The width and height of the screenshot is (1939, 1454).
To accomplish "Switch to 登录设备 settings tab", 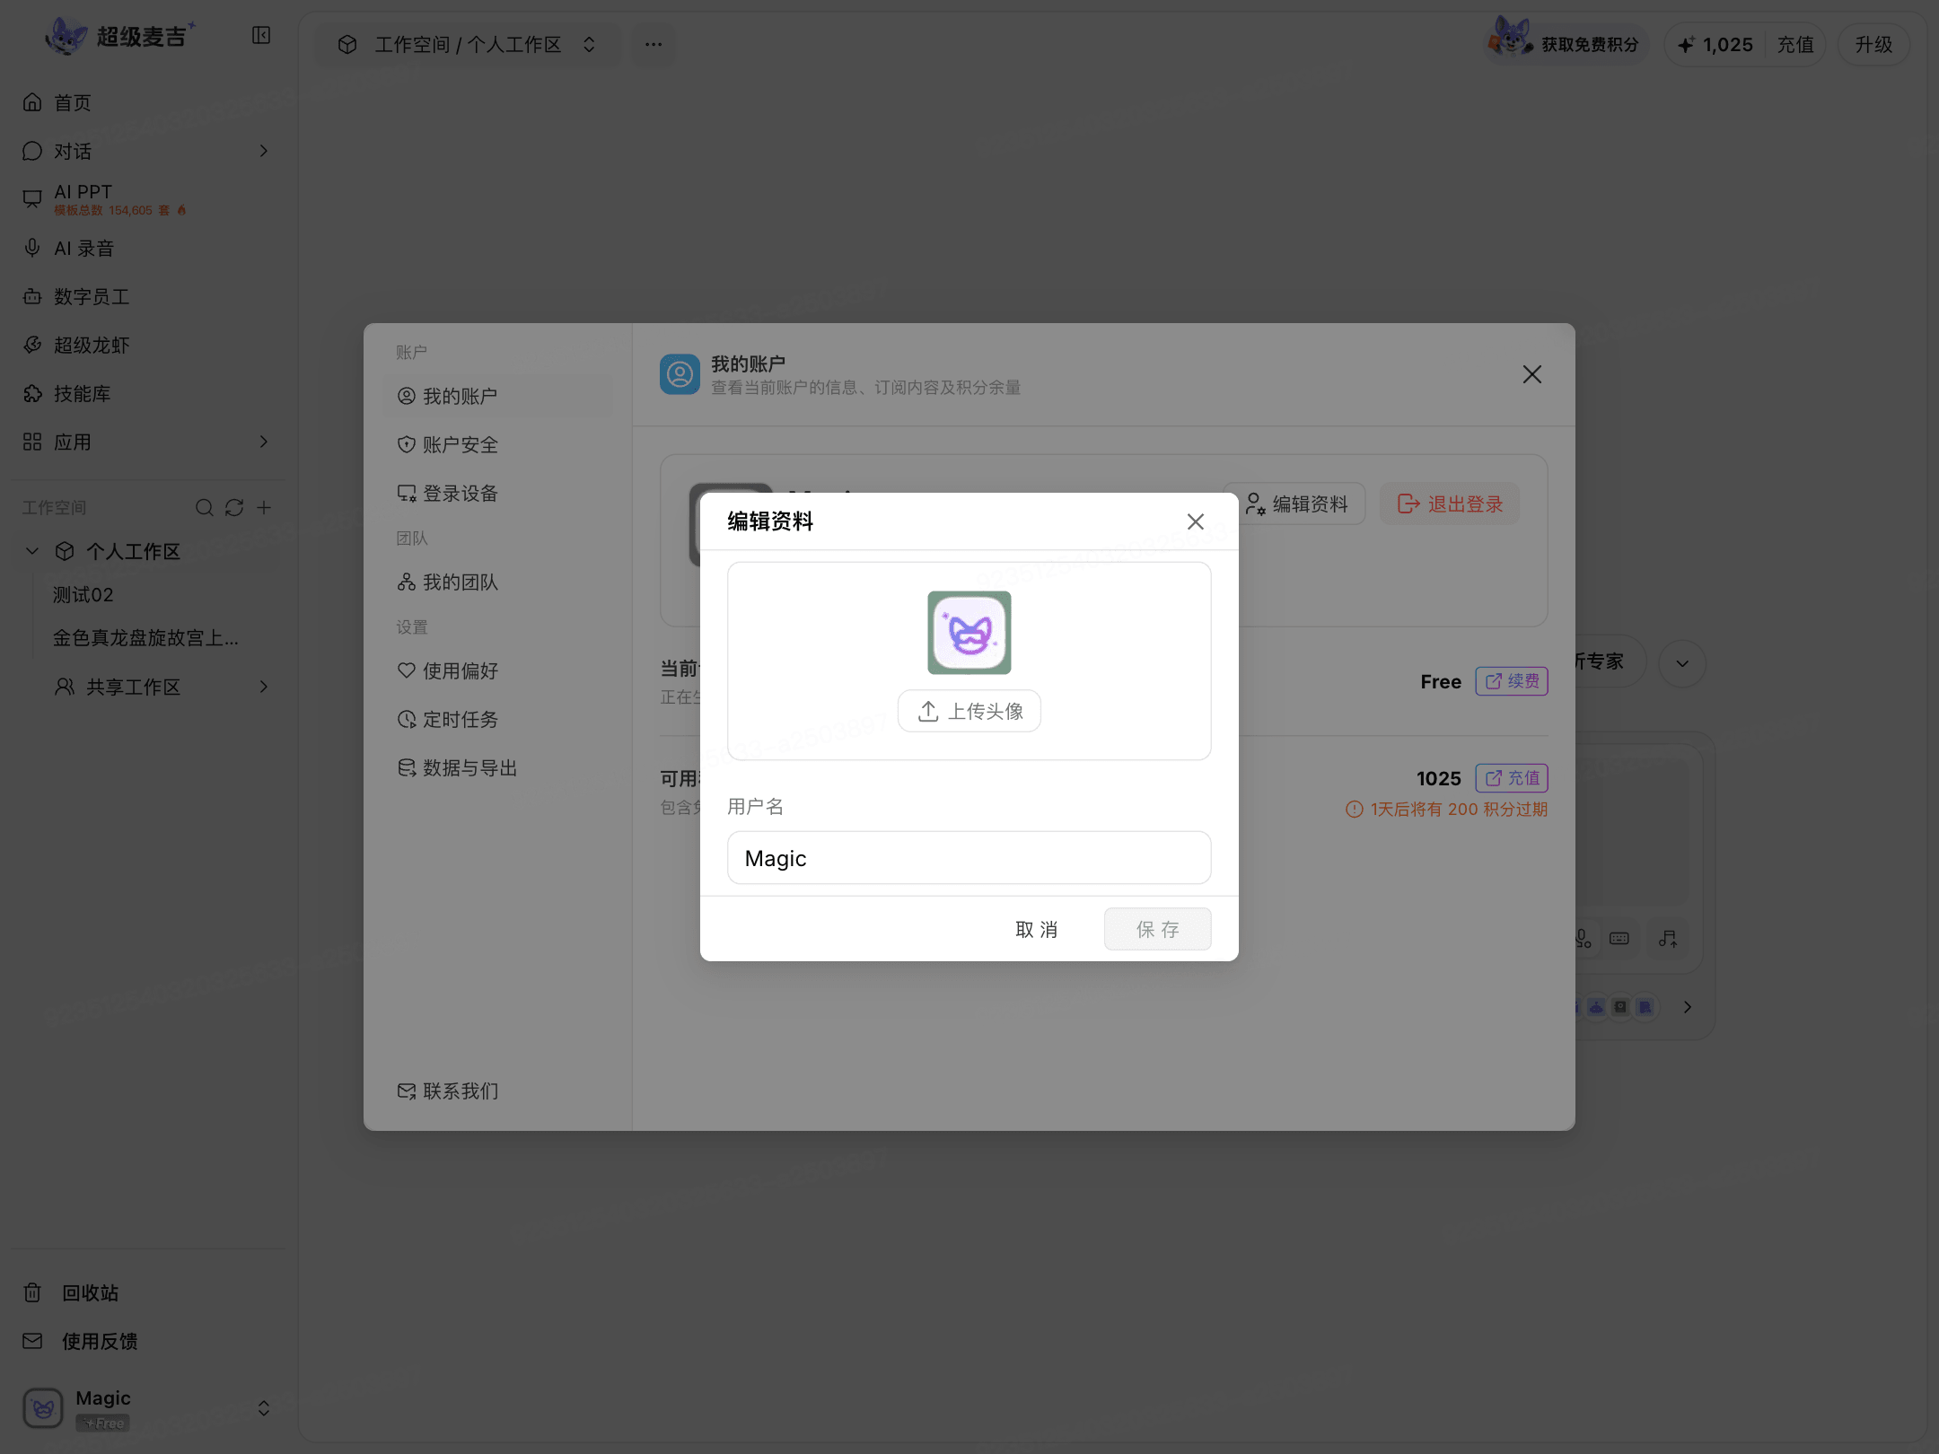I will coord(498,493).
